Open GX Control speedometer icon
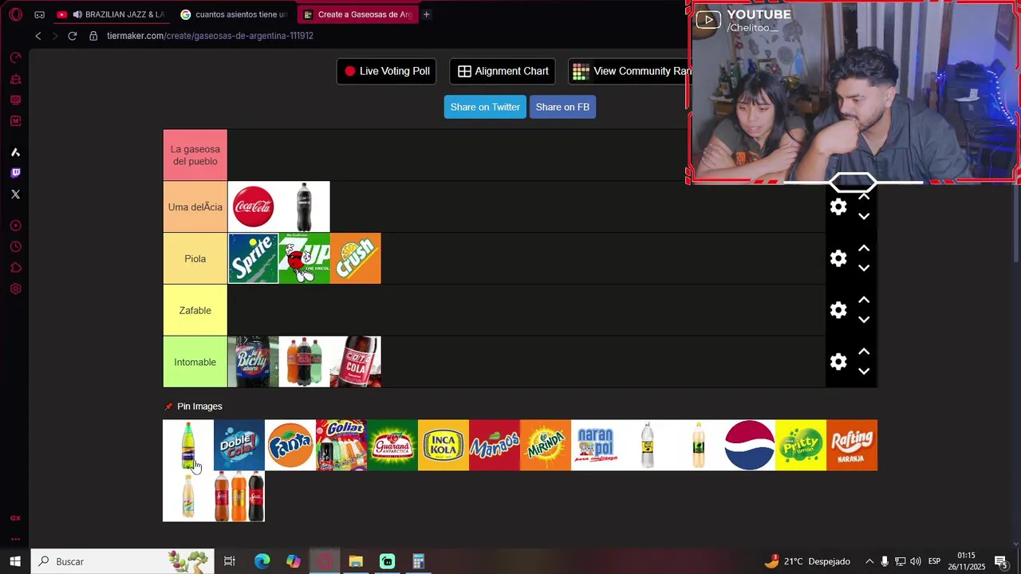This screenshot has height=574, width=1021. coord(15,58)
